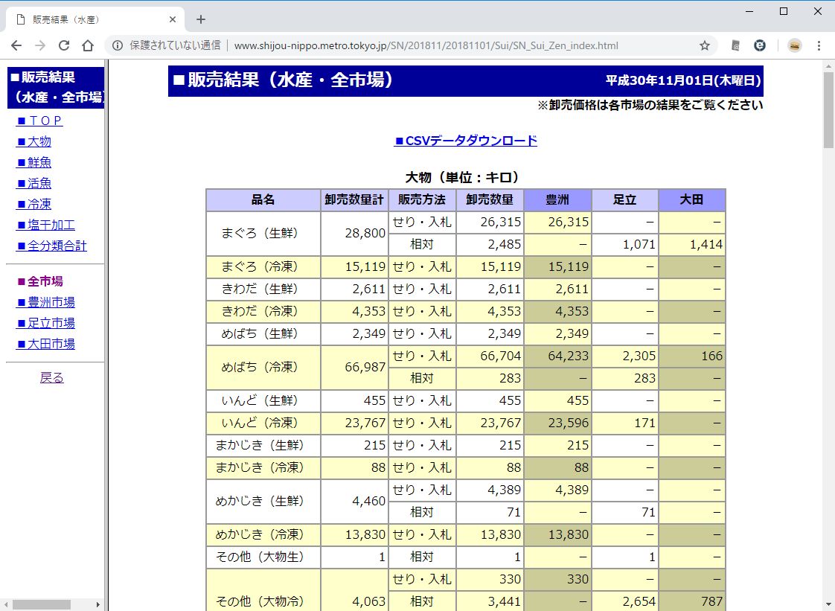Switch to 大田市場 market results
This screenshot has width=835, height=611.
pyautogui.click(x=45, y=344)
